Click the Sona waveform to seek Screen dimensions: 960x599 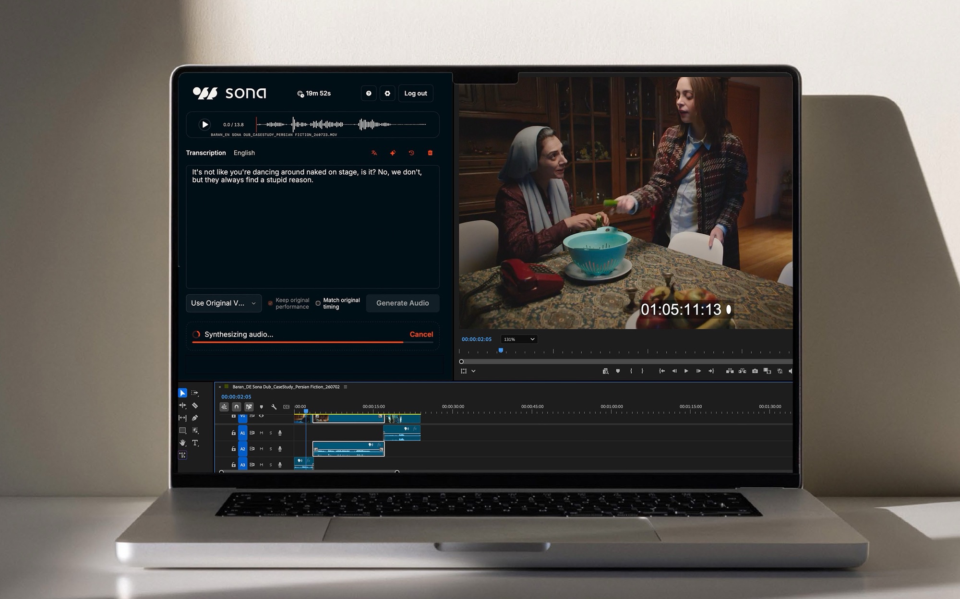point(341,125)
